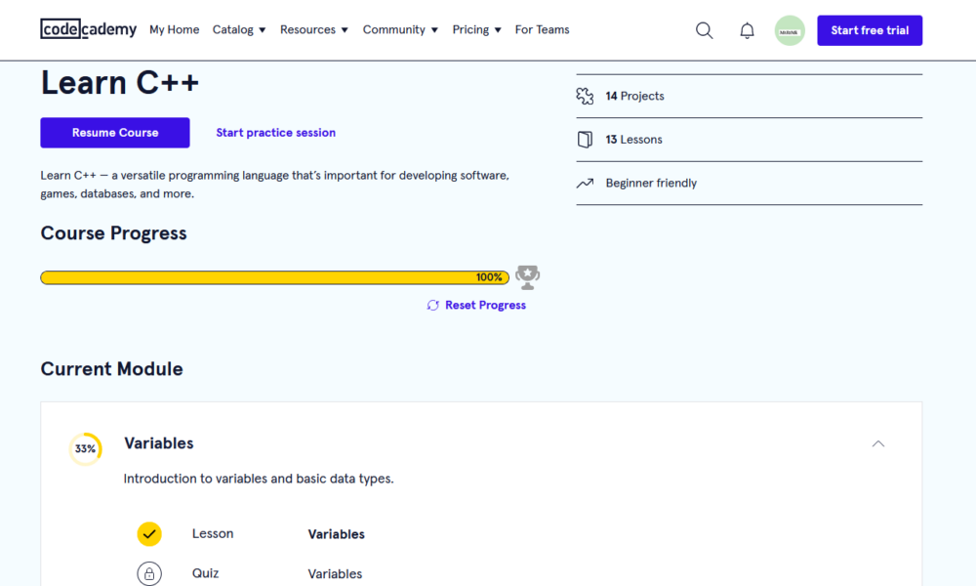
Task: Expand the Resources dropdown menu
Action: coord(313,30)
